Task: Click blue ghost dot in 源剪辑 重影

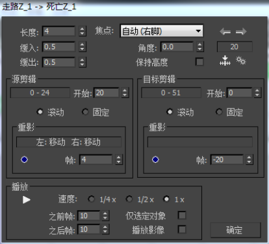Action: click(x=24, y=160)
